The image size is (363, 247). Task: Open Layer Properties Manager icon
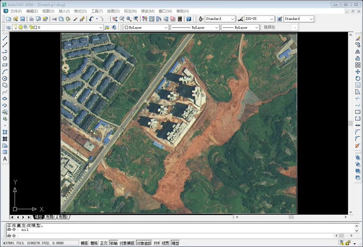(x=8, y=27)
